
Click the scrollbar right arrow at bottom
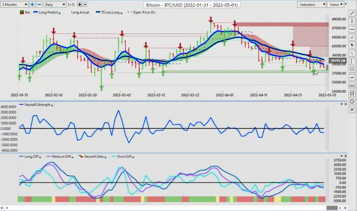click(340, 208)
